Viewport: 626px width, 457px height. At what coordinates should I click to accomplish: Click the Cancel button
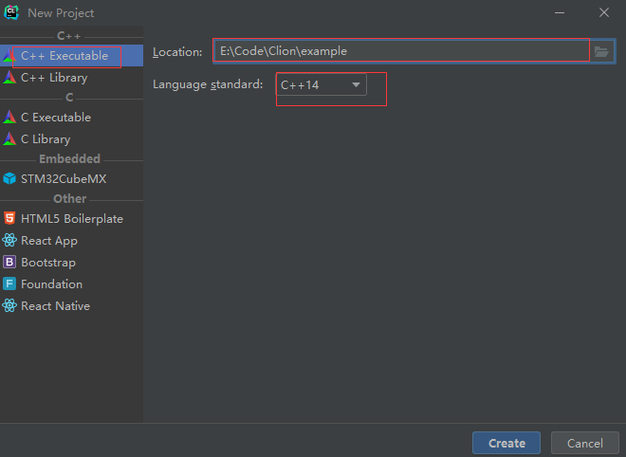(585, 443)
